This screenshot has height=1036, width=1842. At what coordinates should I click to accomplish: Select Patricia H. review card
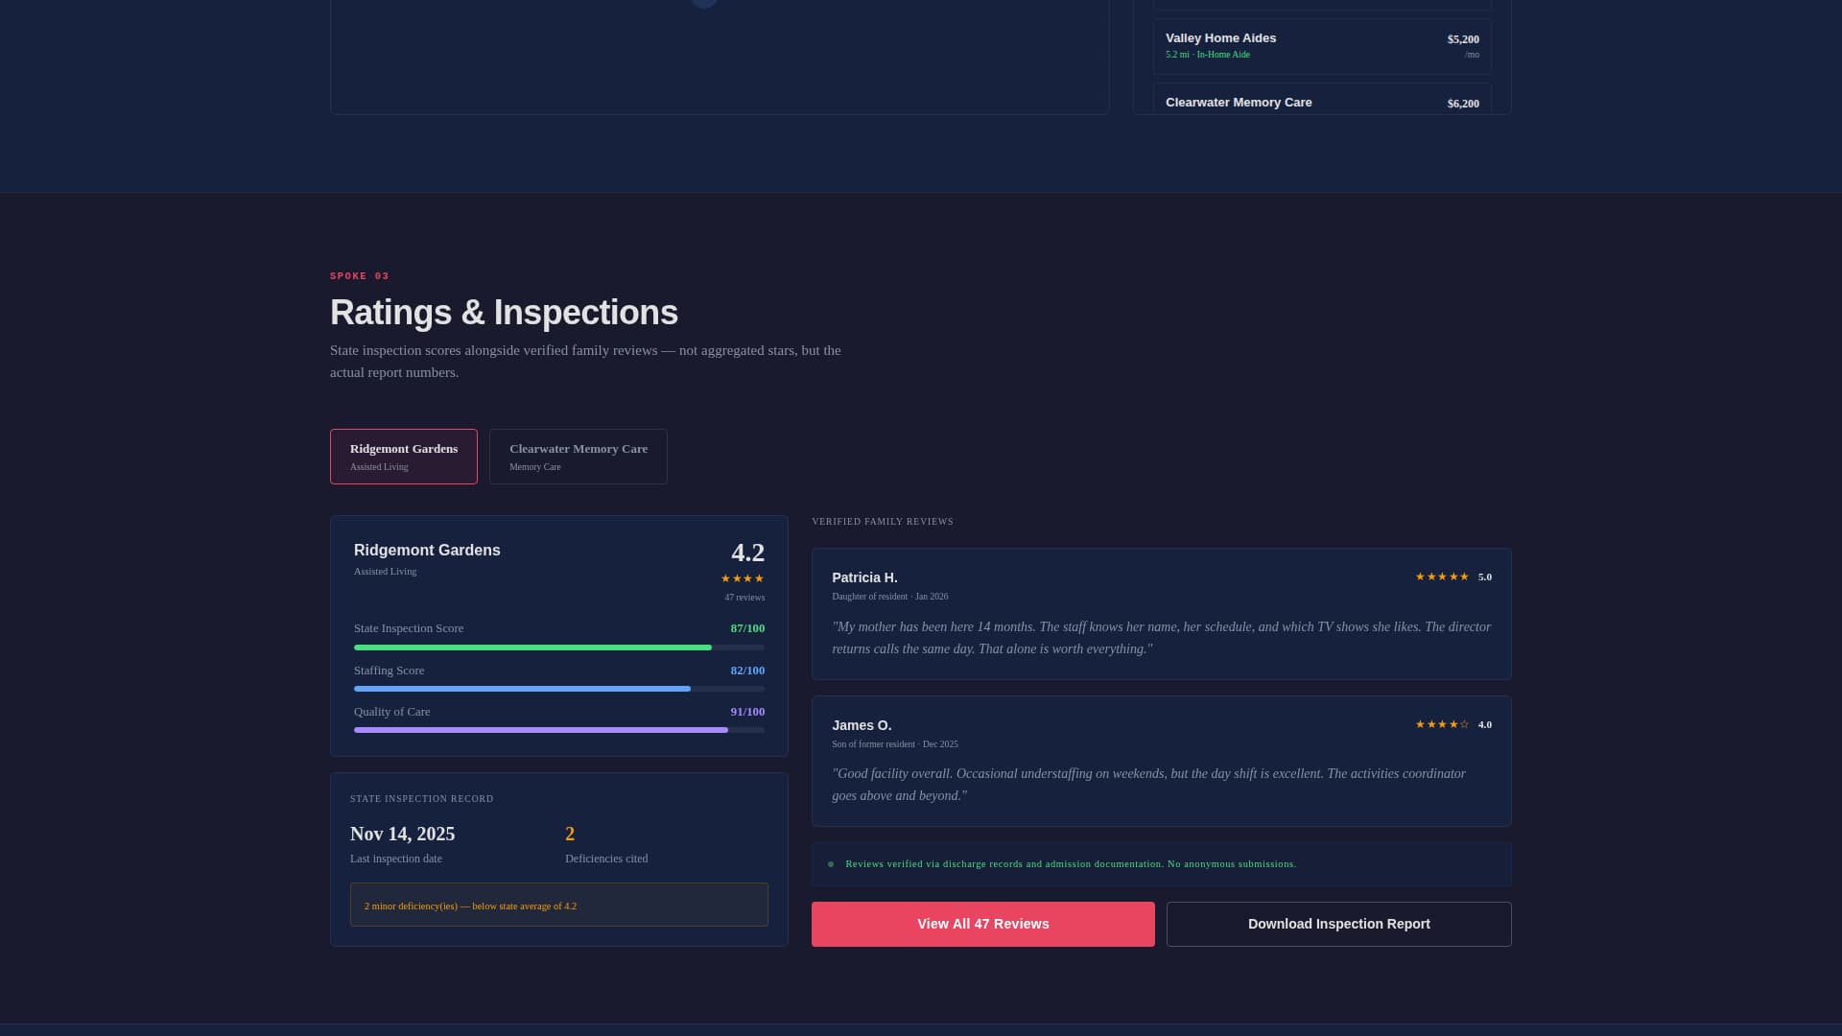(1161, 614)
